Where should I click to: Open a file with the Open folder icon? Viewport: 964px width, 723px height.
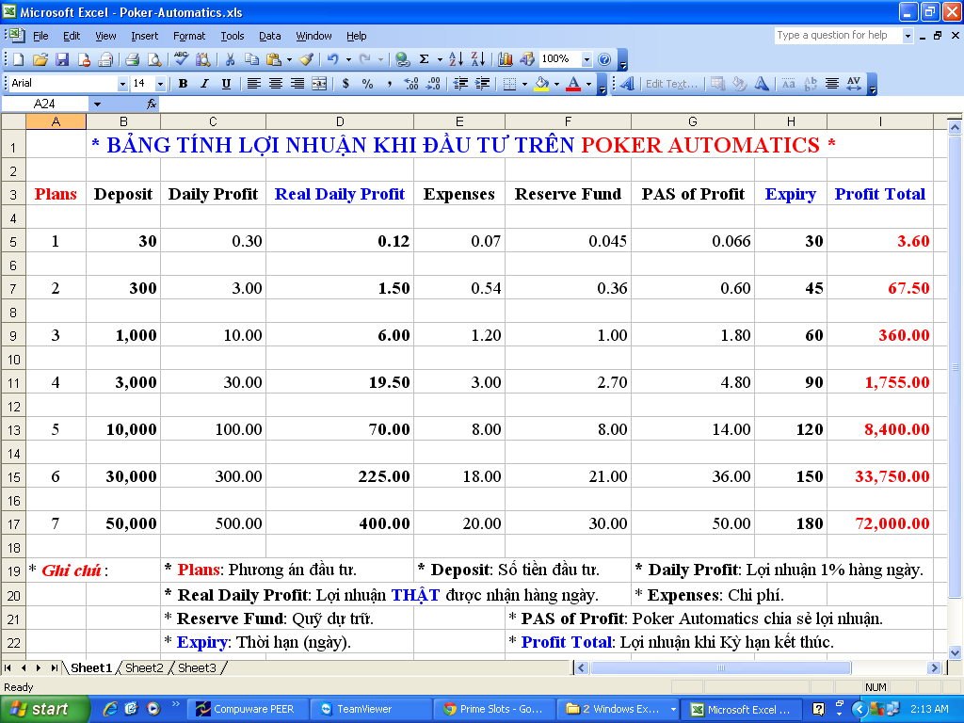pos(40,59)
